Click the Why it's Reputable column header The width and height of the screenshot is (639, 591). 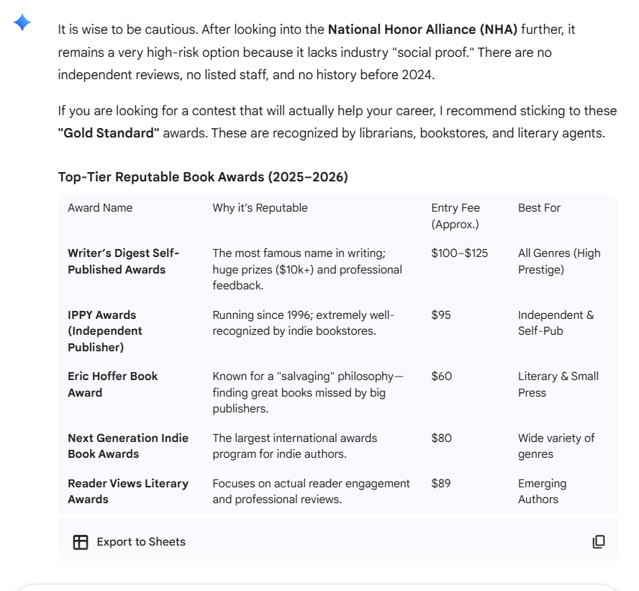(260, 208)
